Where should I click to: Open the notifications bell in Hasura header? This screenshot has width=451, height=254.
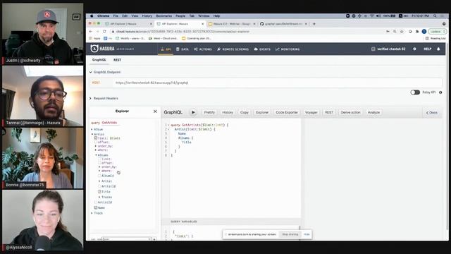point(438,49)
